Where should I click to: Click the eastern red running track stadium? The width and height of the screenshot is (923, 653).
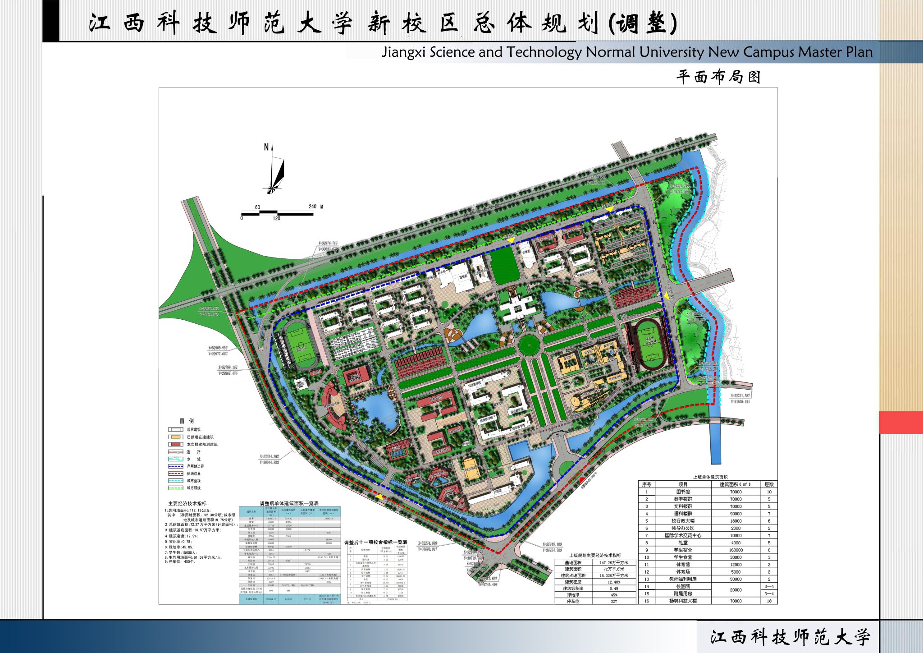tap(649, 345)
